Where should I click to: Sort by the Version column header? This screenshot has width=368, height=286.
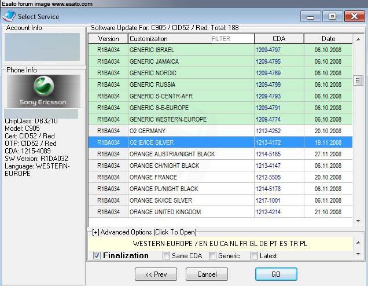pyautogui.click(x=108, y=39)
